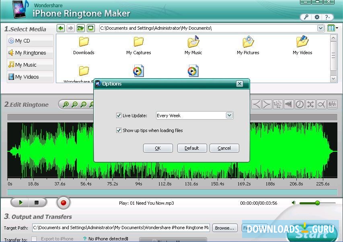The image size is (343, 242).
Task: Click the teal progress bar under waveform
Action: (172, 192)
